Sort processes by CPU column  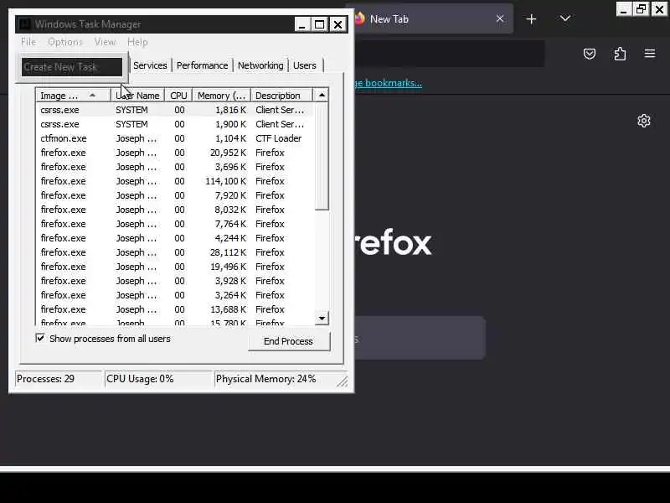pos(178,96)
